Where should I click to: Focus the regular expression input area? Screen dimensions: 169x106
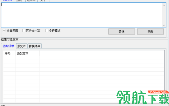(x=82, y=15)
